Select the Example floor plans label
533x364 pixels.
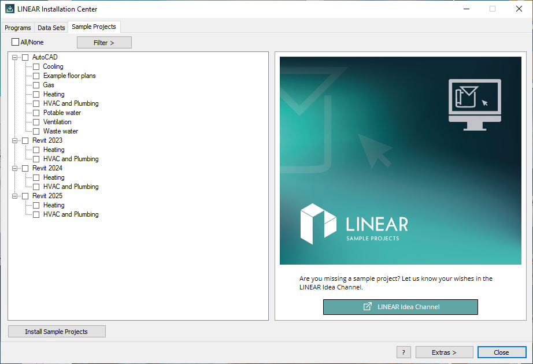[69, 76]
